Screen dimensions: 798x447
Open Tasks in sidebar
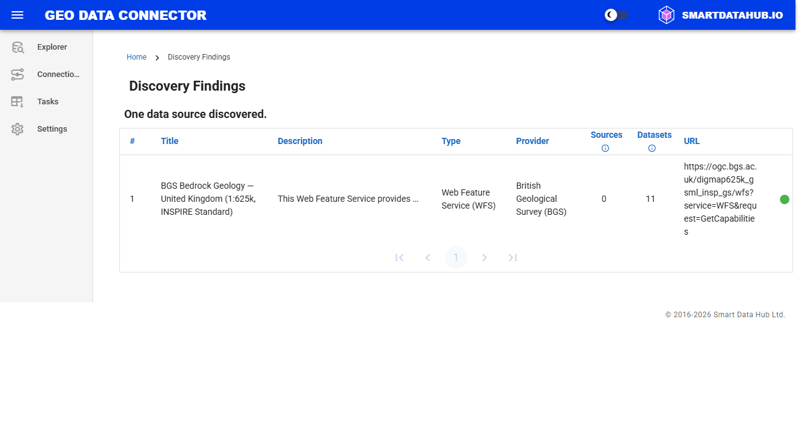[x=47, y=102]
